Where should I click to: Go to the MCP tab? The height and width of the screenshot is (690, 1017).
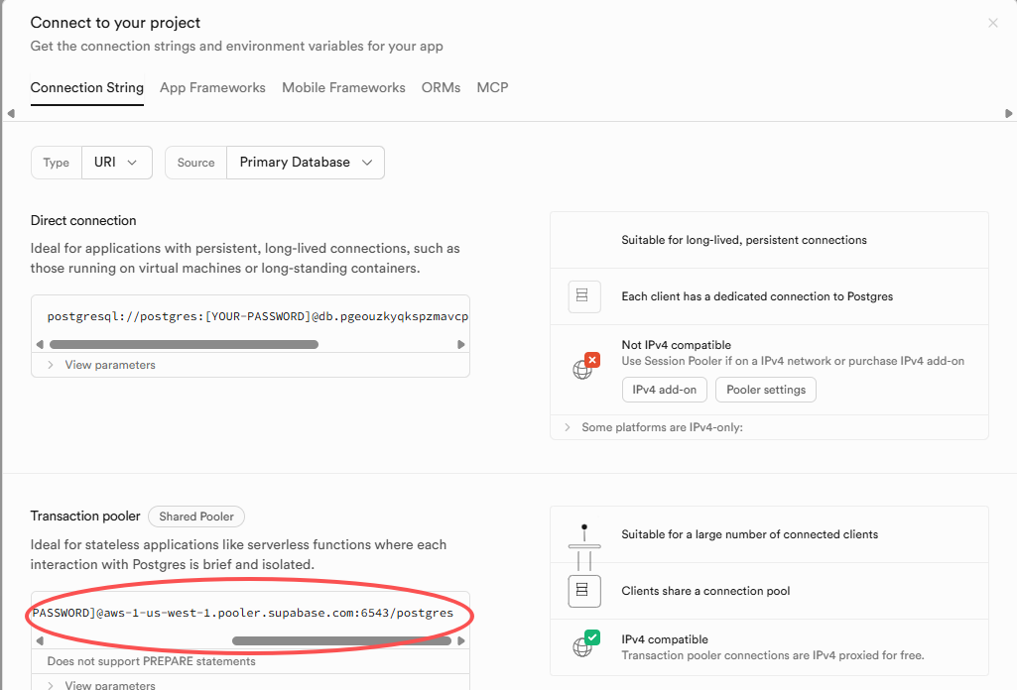tap(492, 87)
